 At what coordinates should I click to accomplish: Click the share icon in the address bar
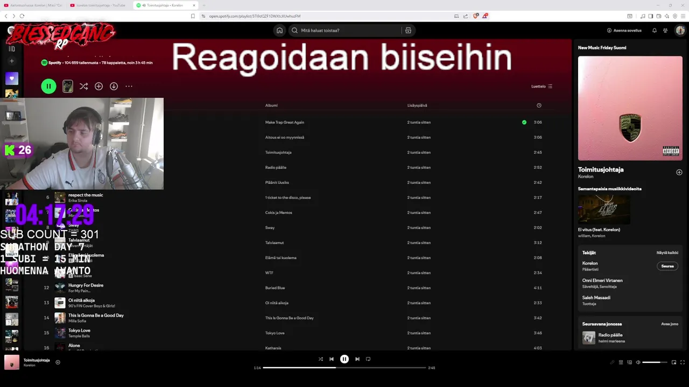465,16
